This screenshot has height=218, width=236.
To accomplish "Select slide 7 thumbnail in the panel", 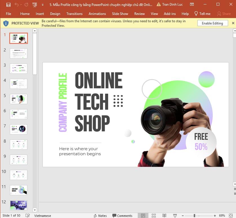I will pyautogui.click(x=18, y=129).
